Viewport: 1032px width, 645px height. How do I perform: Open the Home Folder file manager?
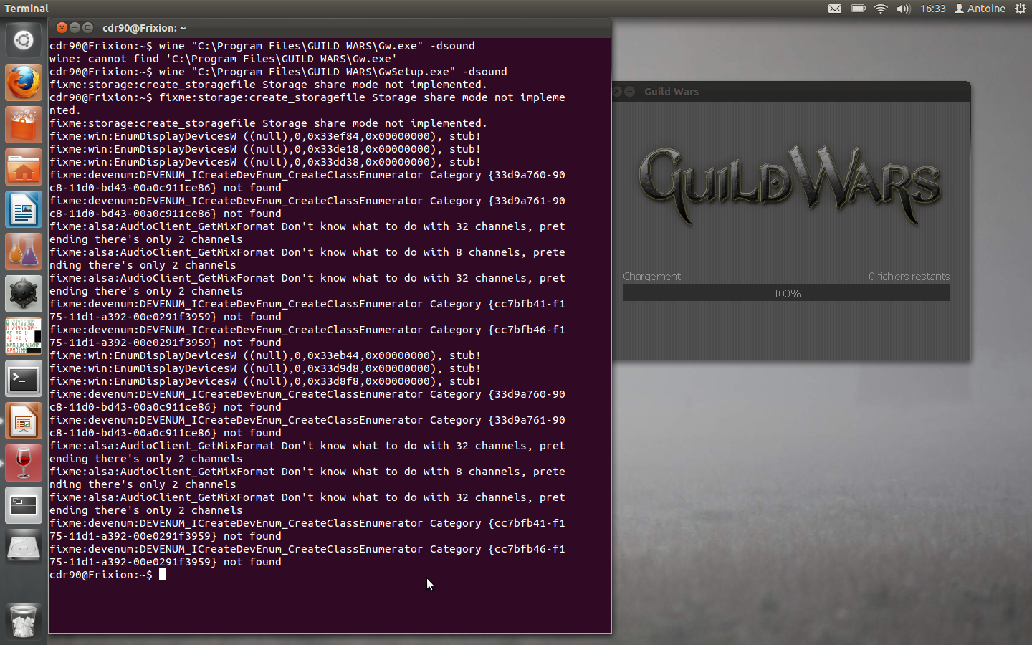coord(24,167)
